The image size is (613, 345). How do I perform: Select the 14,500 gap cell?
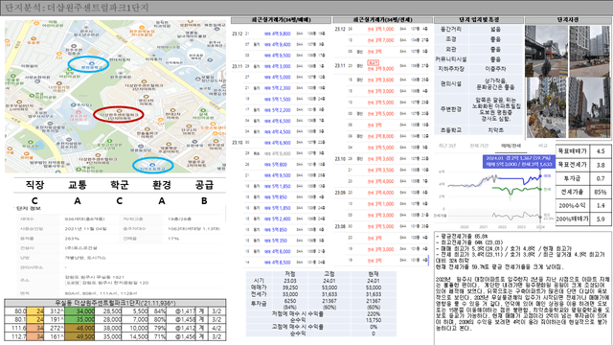tap(136, 336)
